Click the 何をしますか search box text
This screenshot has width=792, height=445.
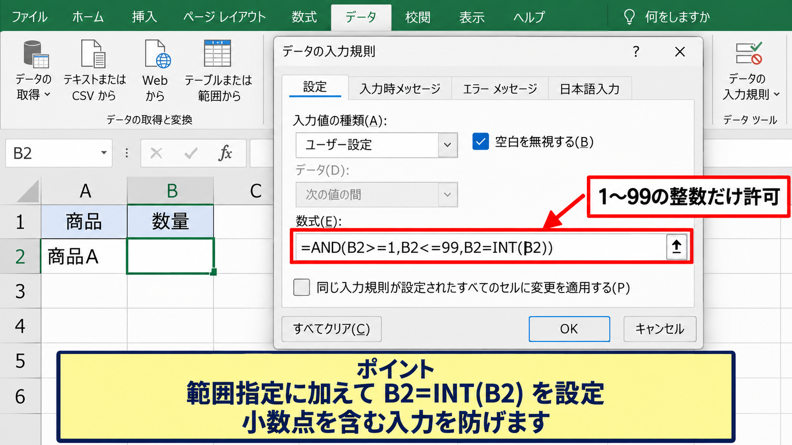pyautogui.click(x=677, y=17)
